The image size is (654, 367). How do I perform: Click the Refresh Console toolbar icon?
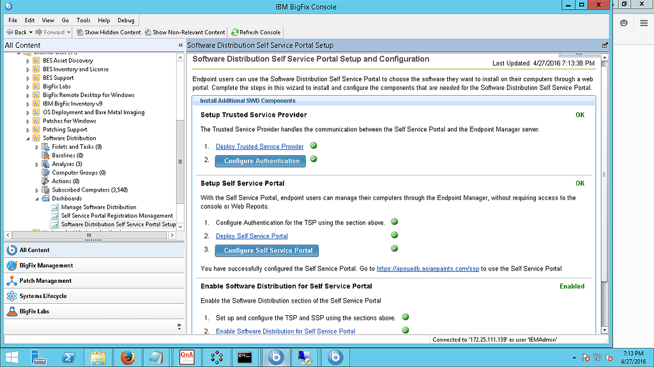[235, 32]
